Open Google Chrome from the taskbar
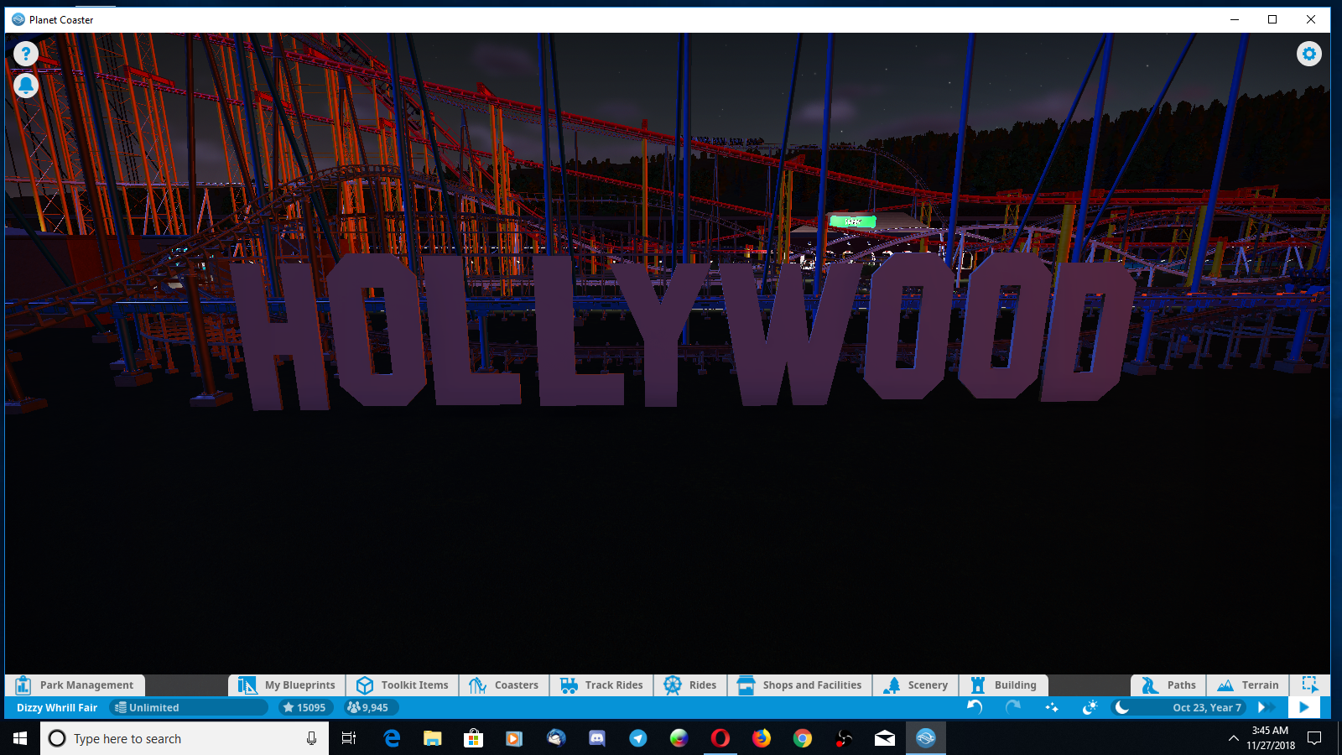 pos(802,738)
